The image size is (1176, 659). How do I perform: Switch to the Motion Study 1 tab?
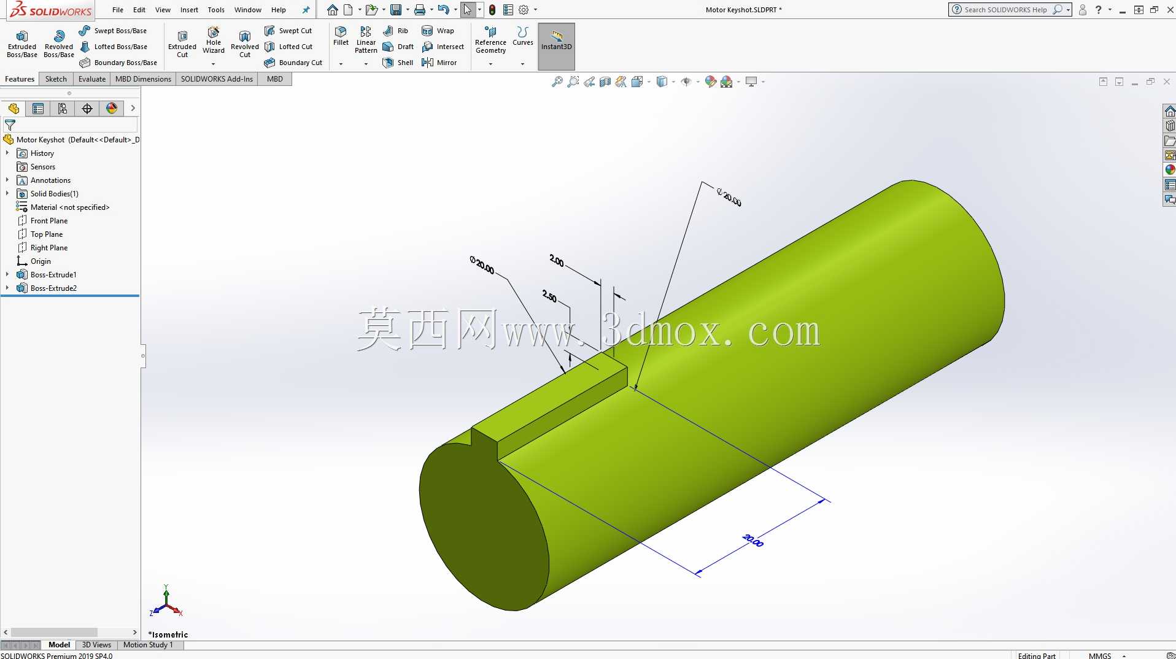148,645
